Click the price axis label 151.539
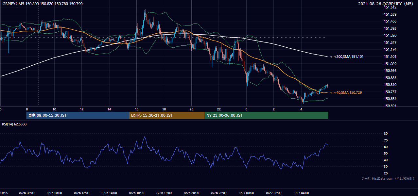Screen dimensions: 418x196 390,14
